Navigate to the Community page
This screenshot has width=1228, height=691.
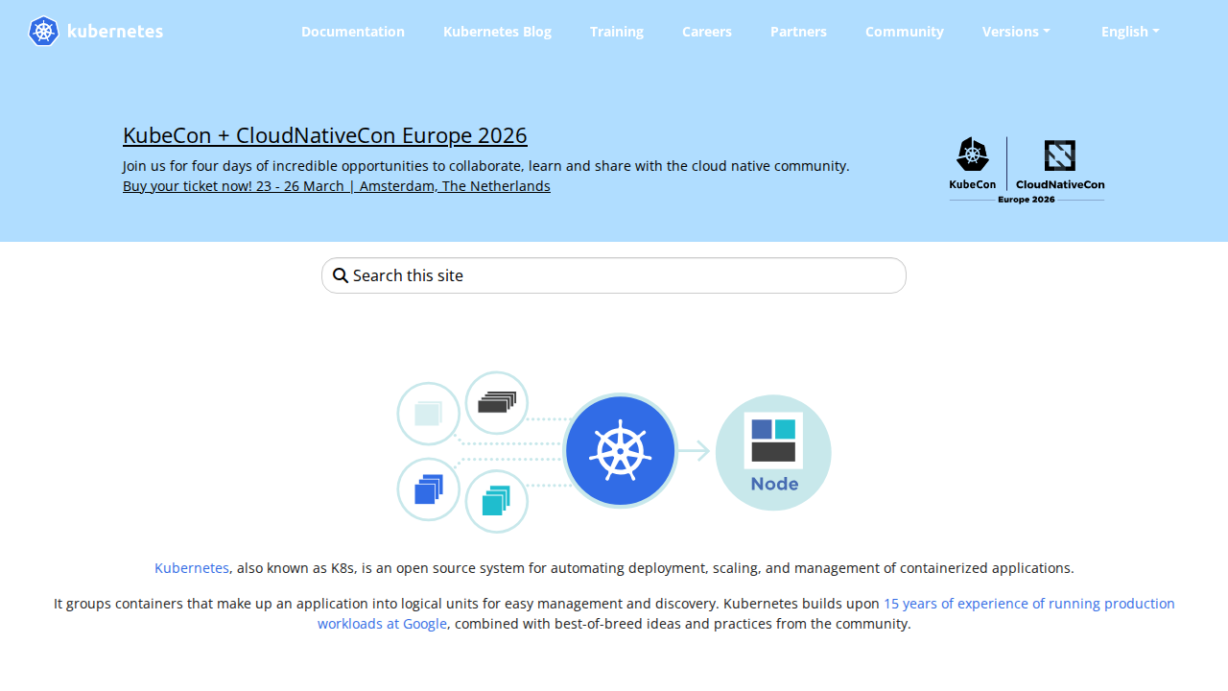click(905, 32)
